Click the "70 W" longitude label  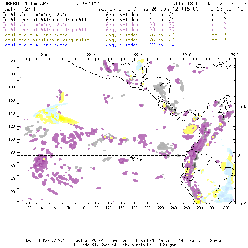pyautogui.click(x=235, y=55)
